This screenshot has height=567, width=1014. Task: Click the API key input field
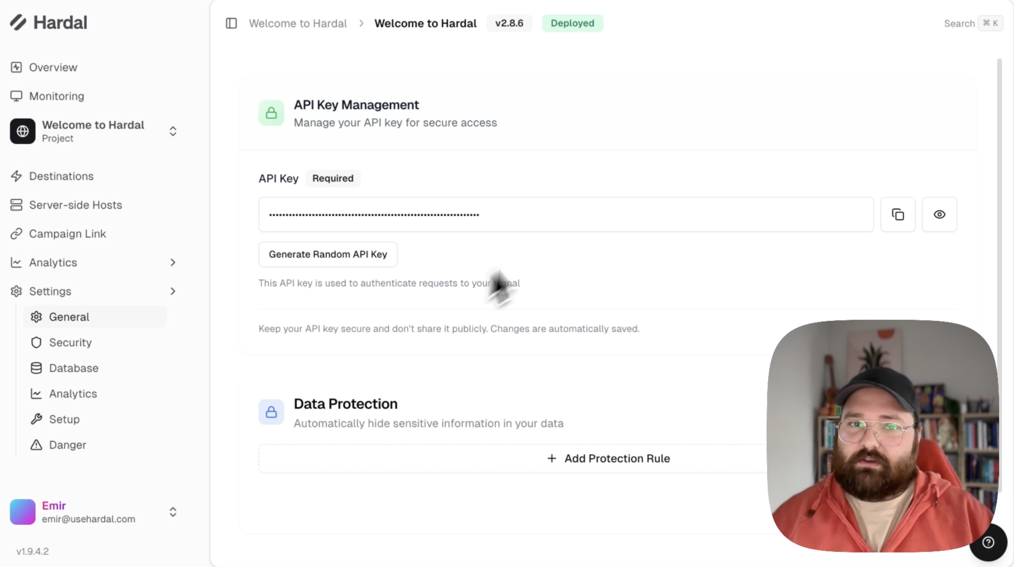pos(565,215)
